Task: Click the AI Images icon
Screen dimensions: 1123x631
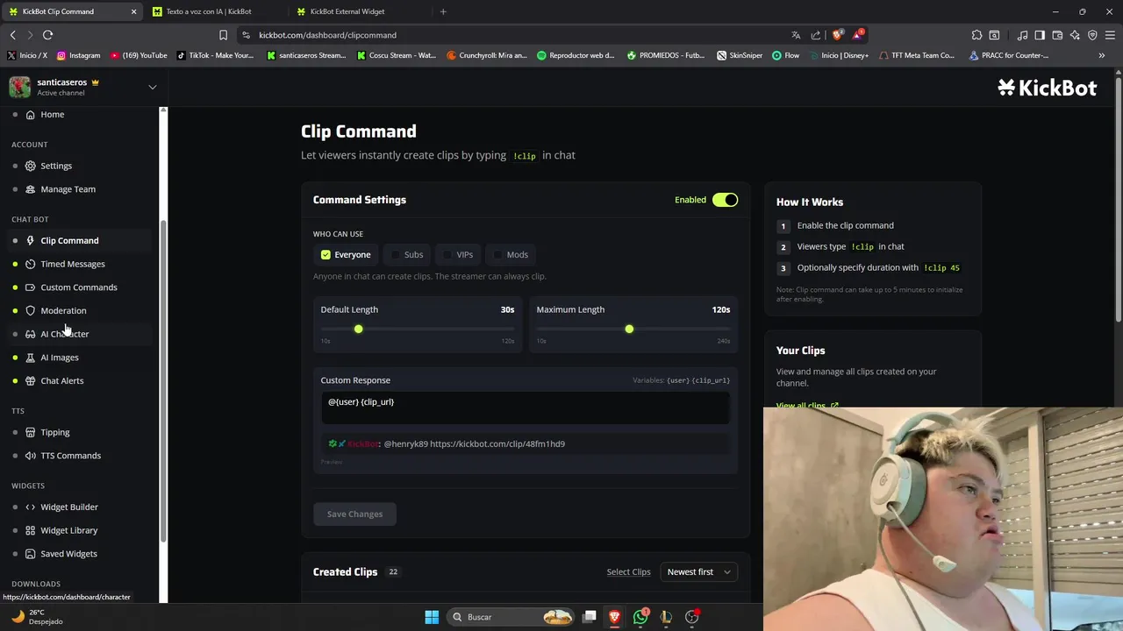Action: tap(31, 358)
